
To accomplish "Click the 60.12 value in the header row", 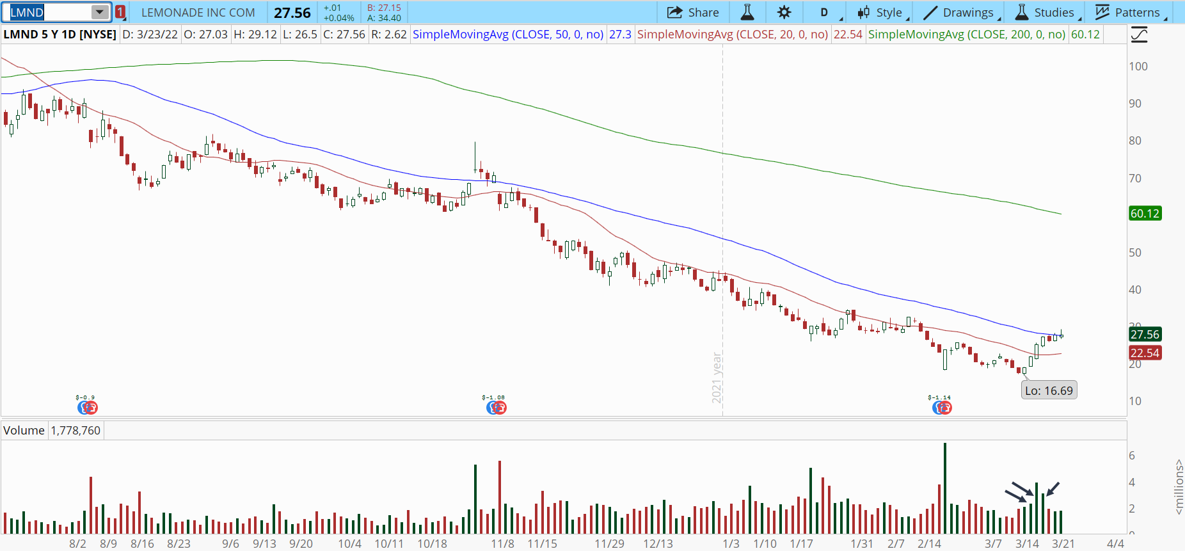I will click(1086, 35).
